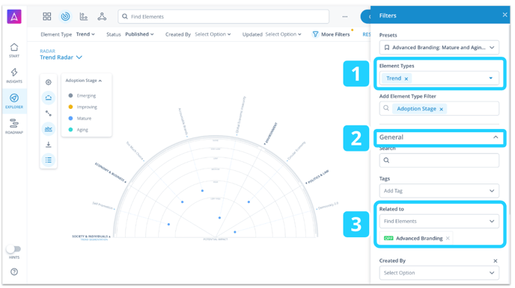Click the download icon in radar toolbar

click(48, 144)
